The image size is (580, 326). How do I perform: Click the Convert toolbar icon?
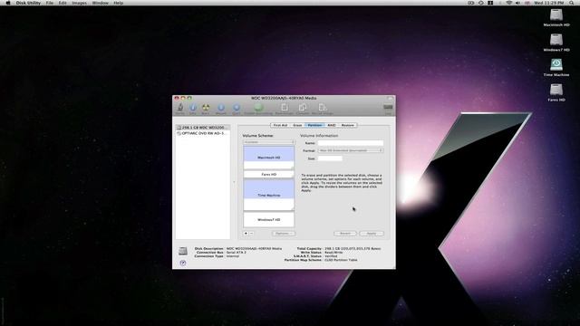click(x=302, y=108)
